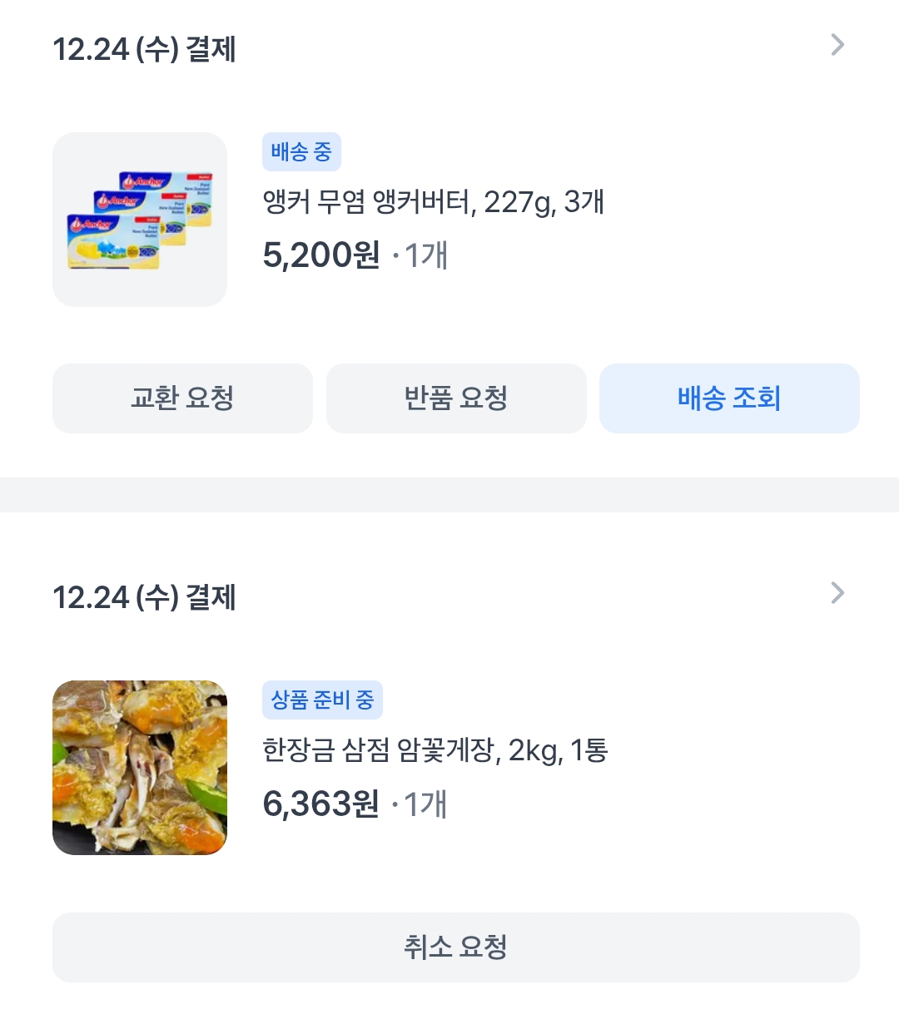
Task: Select the butter order's 12.24 결제 header
Action: click(144, 49)
